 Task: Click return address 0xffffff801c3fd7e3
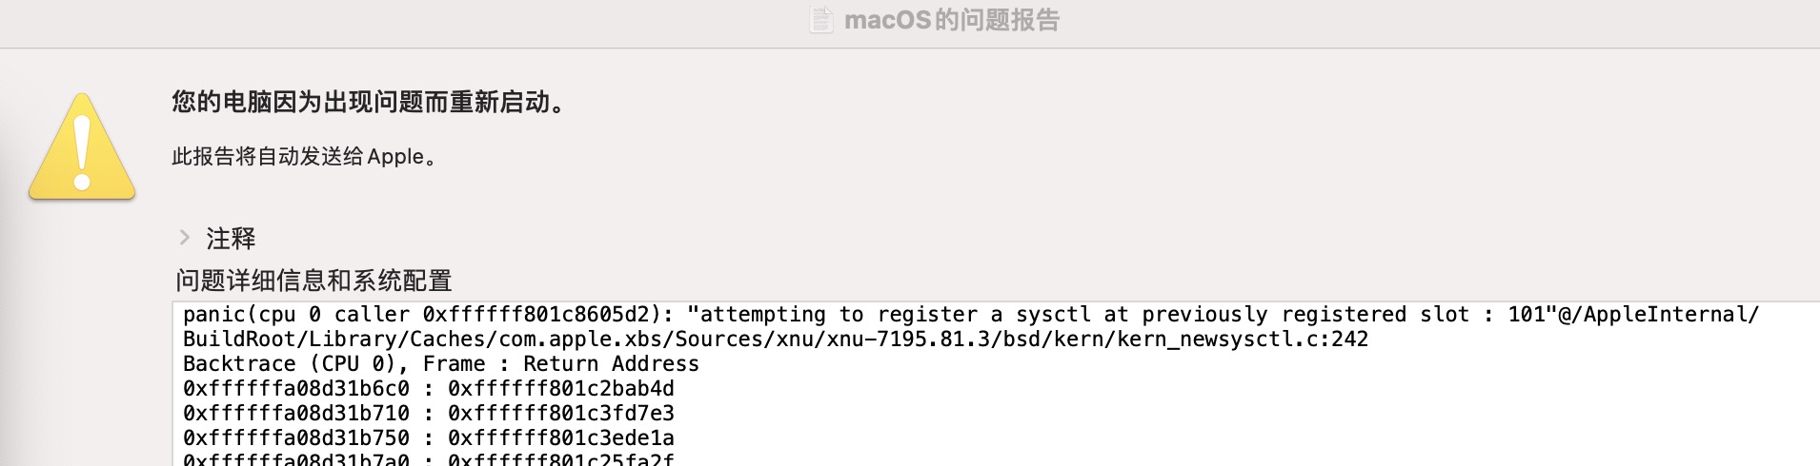click(561, 414)
